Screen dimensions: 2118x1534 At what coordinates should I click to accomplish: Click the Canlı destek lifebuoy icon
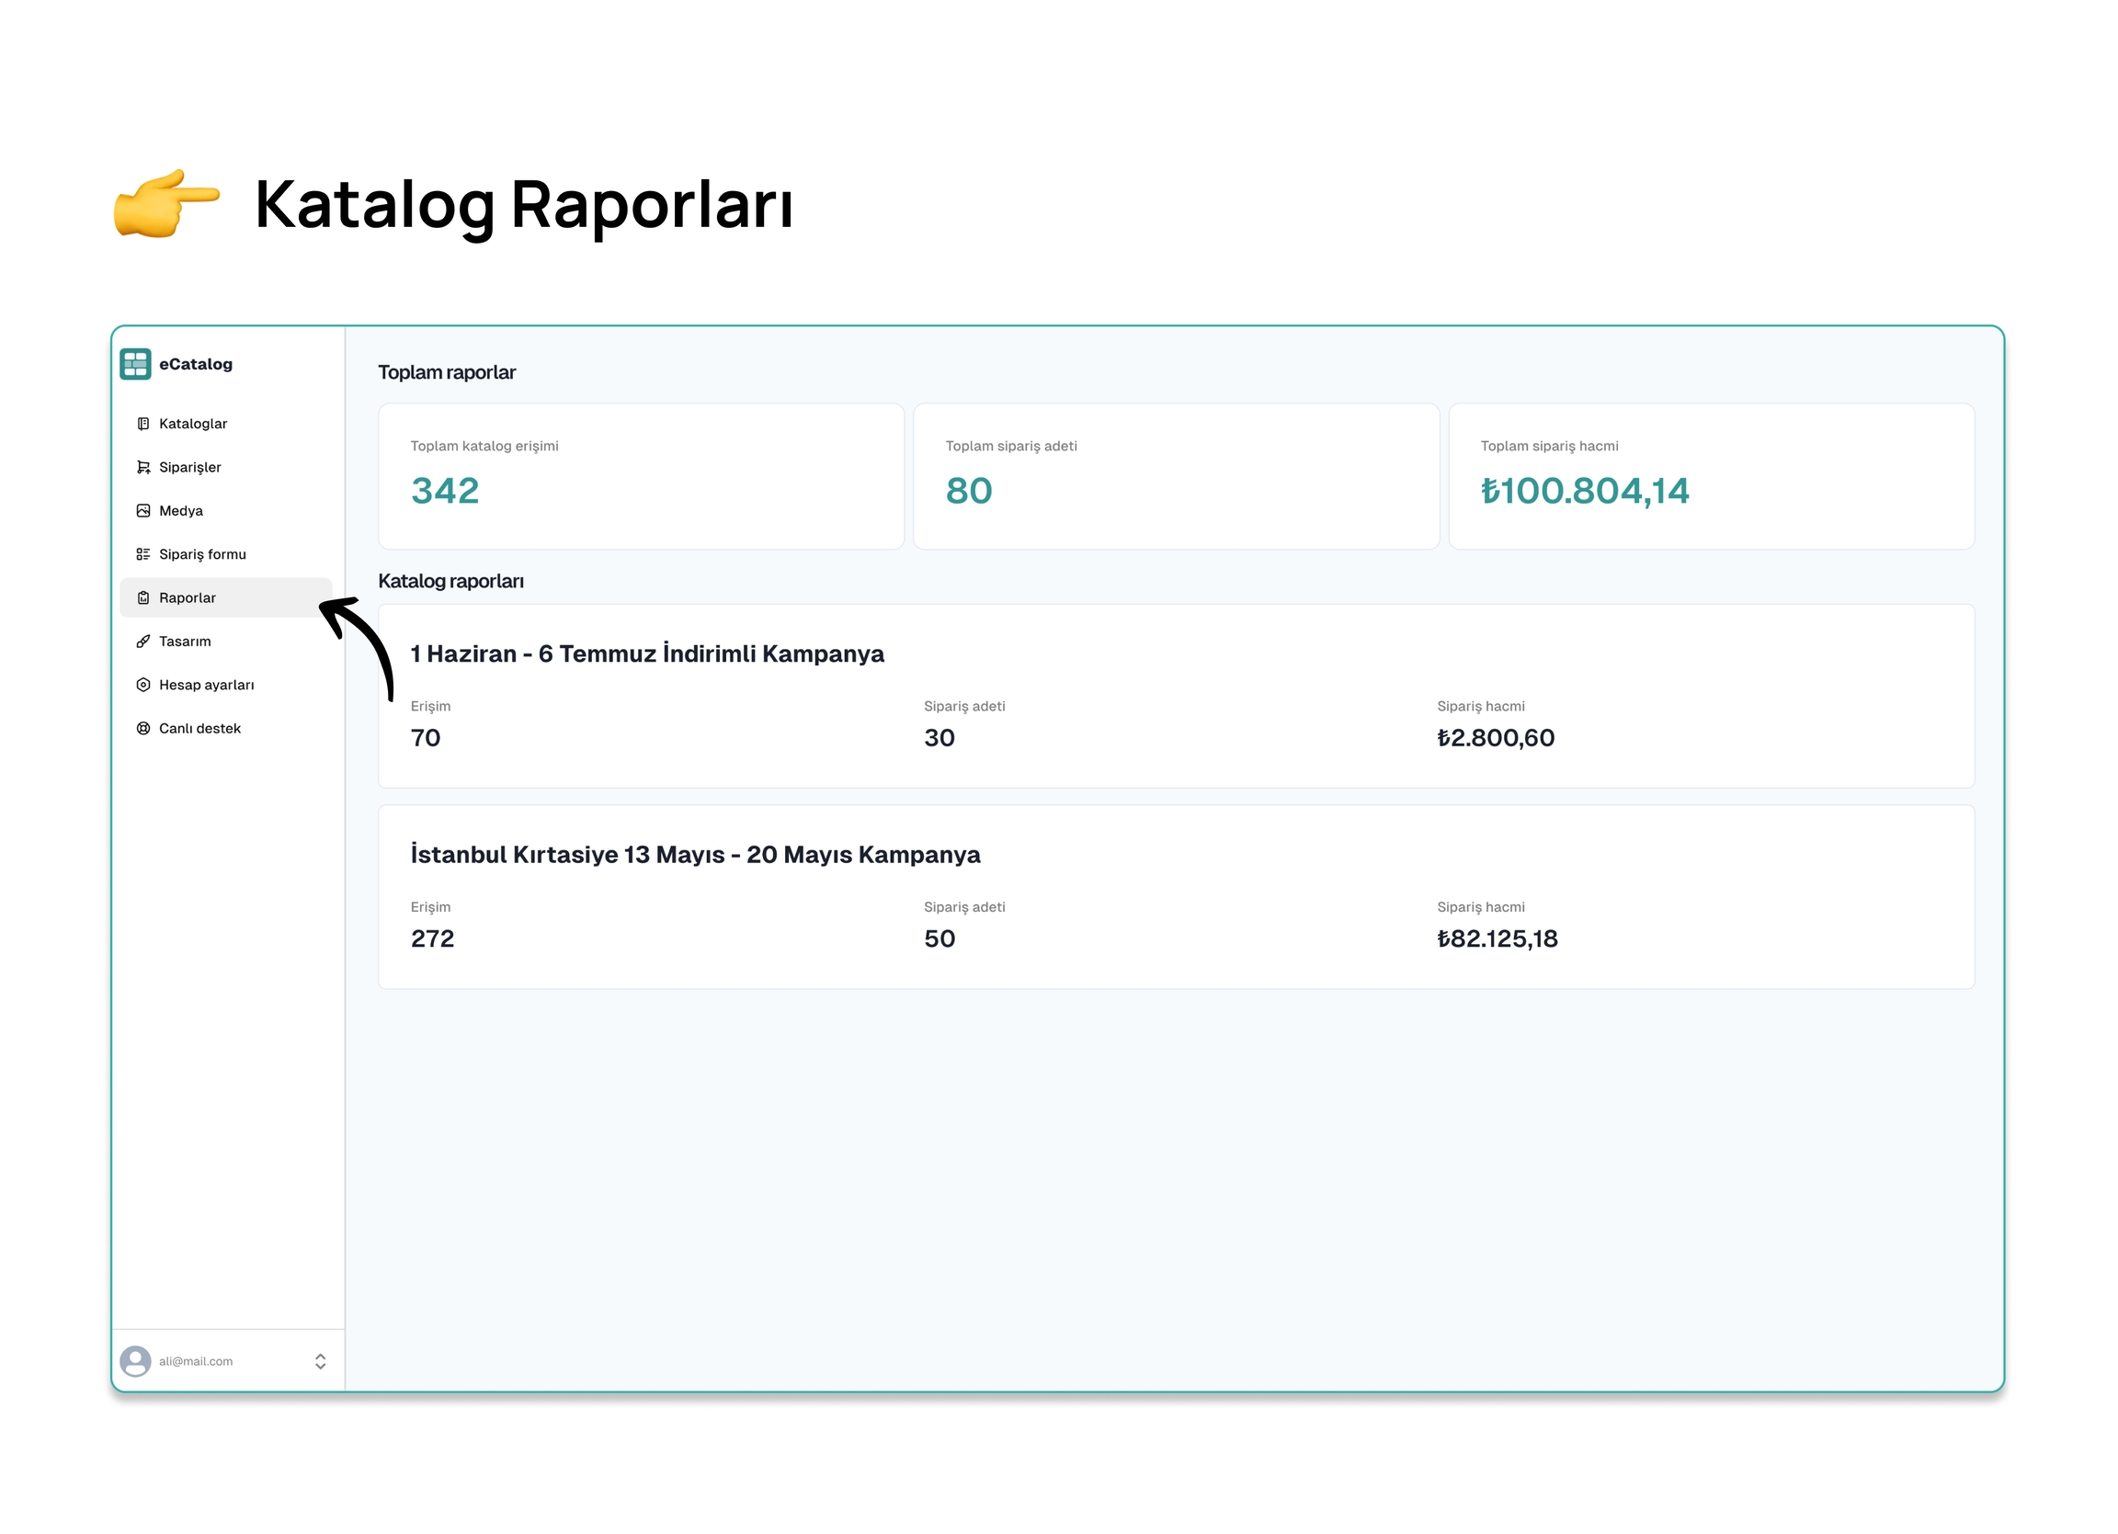[142, 729]
